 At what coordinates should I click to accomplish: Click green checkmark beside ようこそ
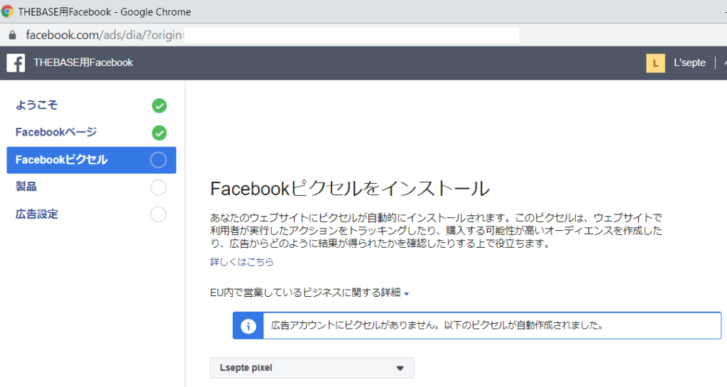click(x=159, y=106)
